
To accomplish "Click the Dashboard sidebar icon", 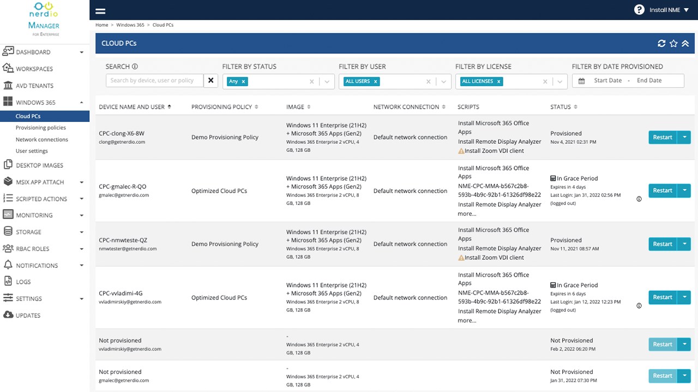I will 8,52.
